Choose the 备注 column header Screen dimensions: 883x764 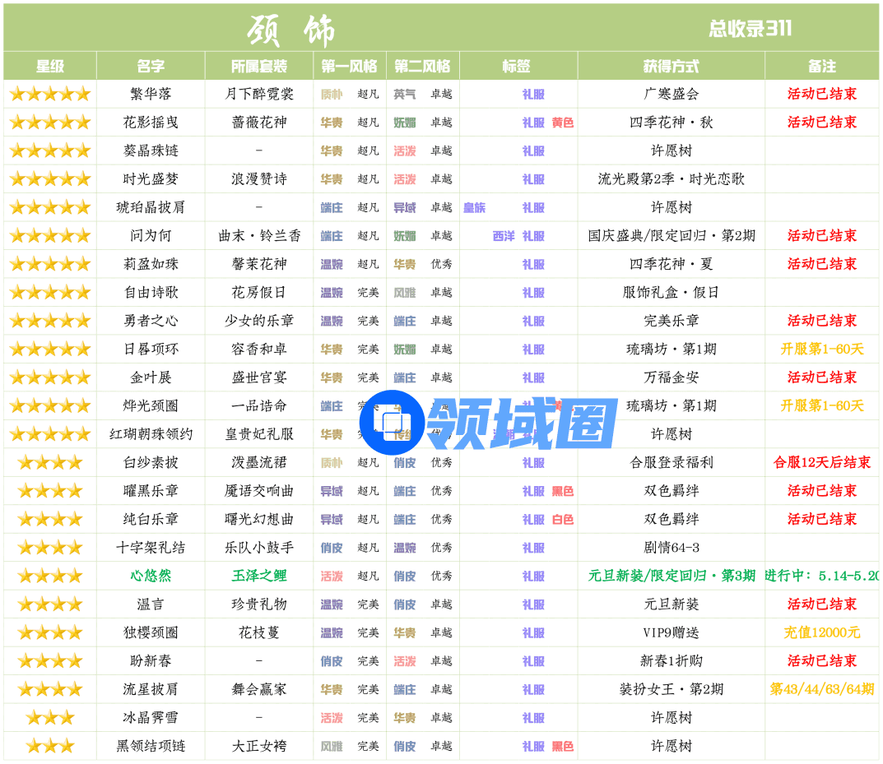[x=821, y=66]
